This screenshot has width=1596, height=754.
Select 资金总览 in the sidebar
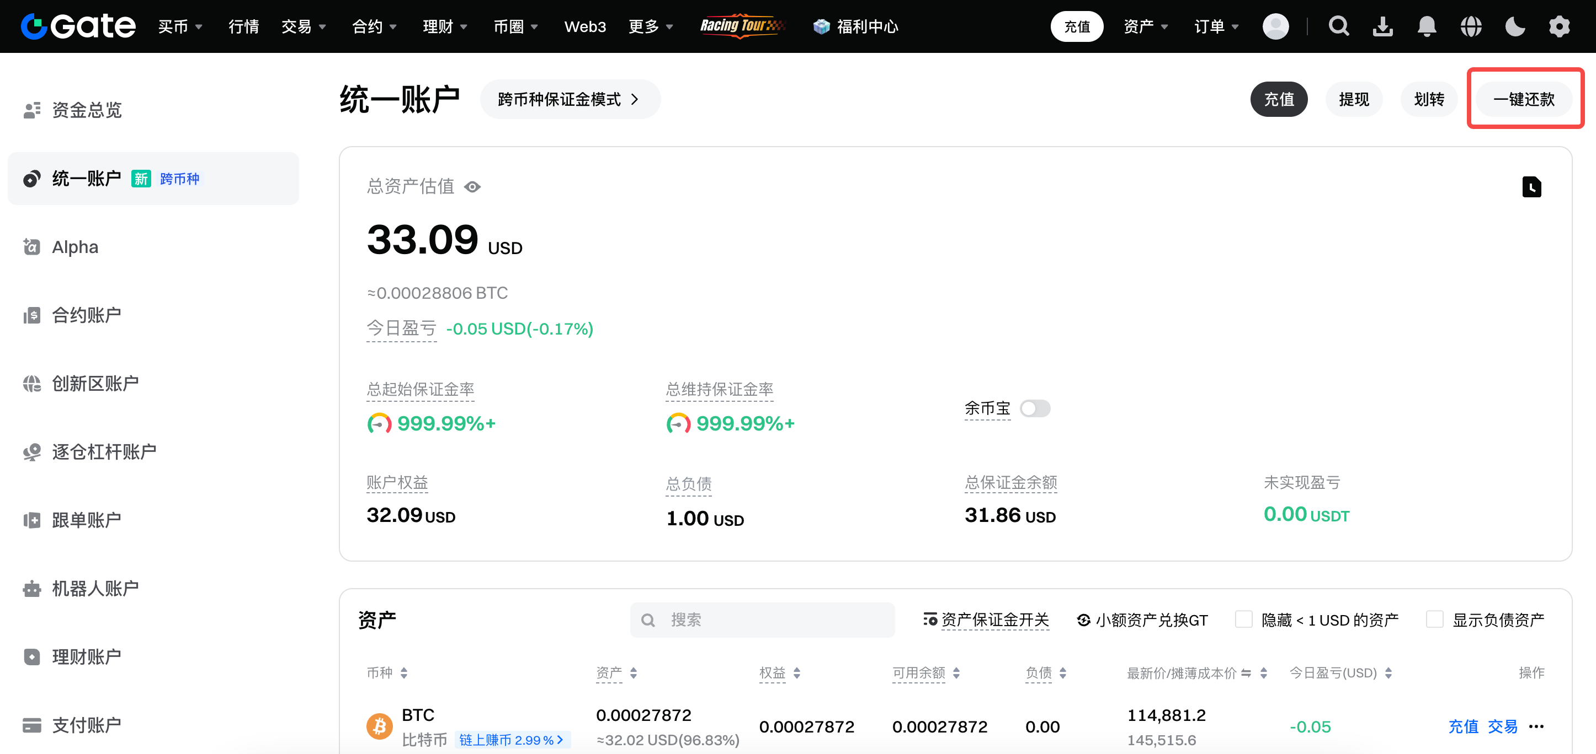click(x=87, y=110)
